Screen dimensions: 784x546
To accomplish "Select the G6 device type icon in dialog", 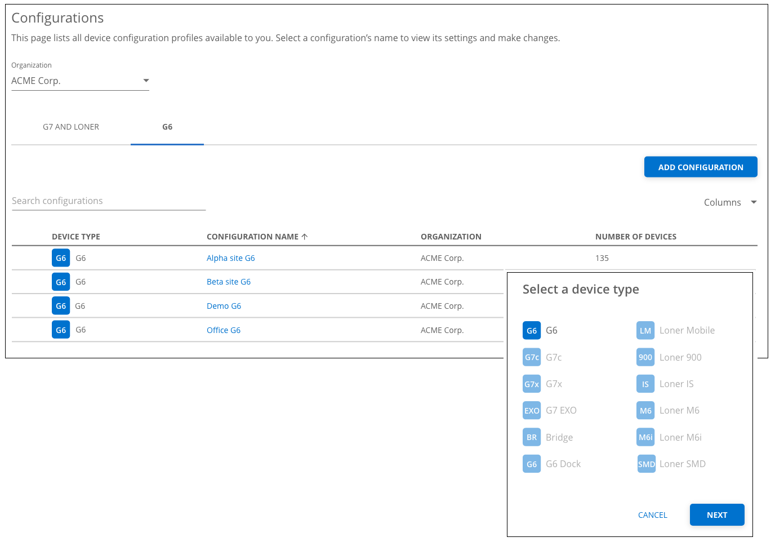I will pyautogui.click(x=532, y=331).
